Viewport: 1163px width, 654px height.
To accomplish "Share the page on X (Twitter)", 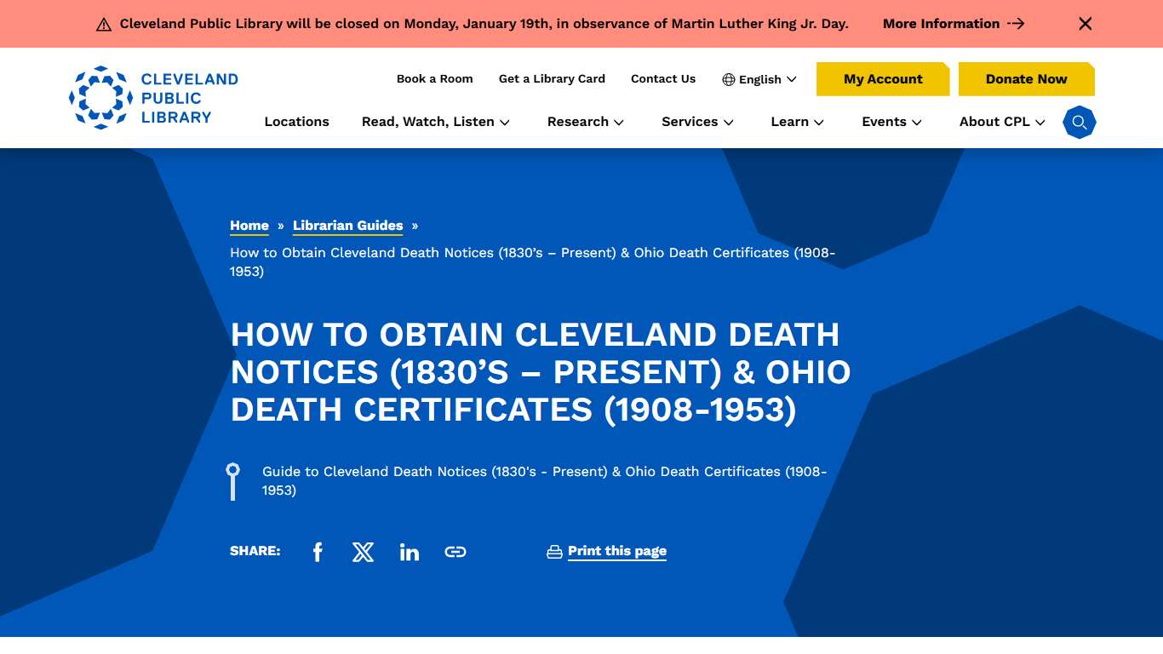I will click(x=364, y=552).
